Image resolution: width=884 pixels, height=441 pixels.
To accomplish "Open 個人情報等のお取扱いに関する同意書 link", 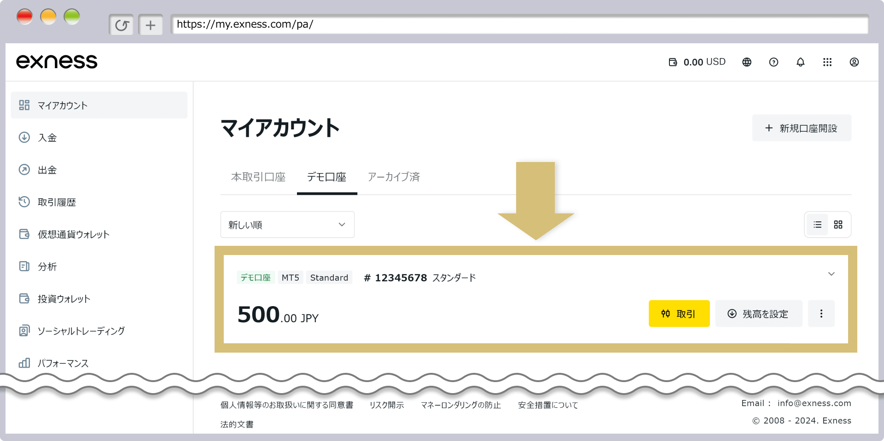I will 287,405.
